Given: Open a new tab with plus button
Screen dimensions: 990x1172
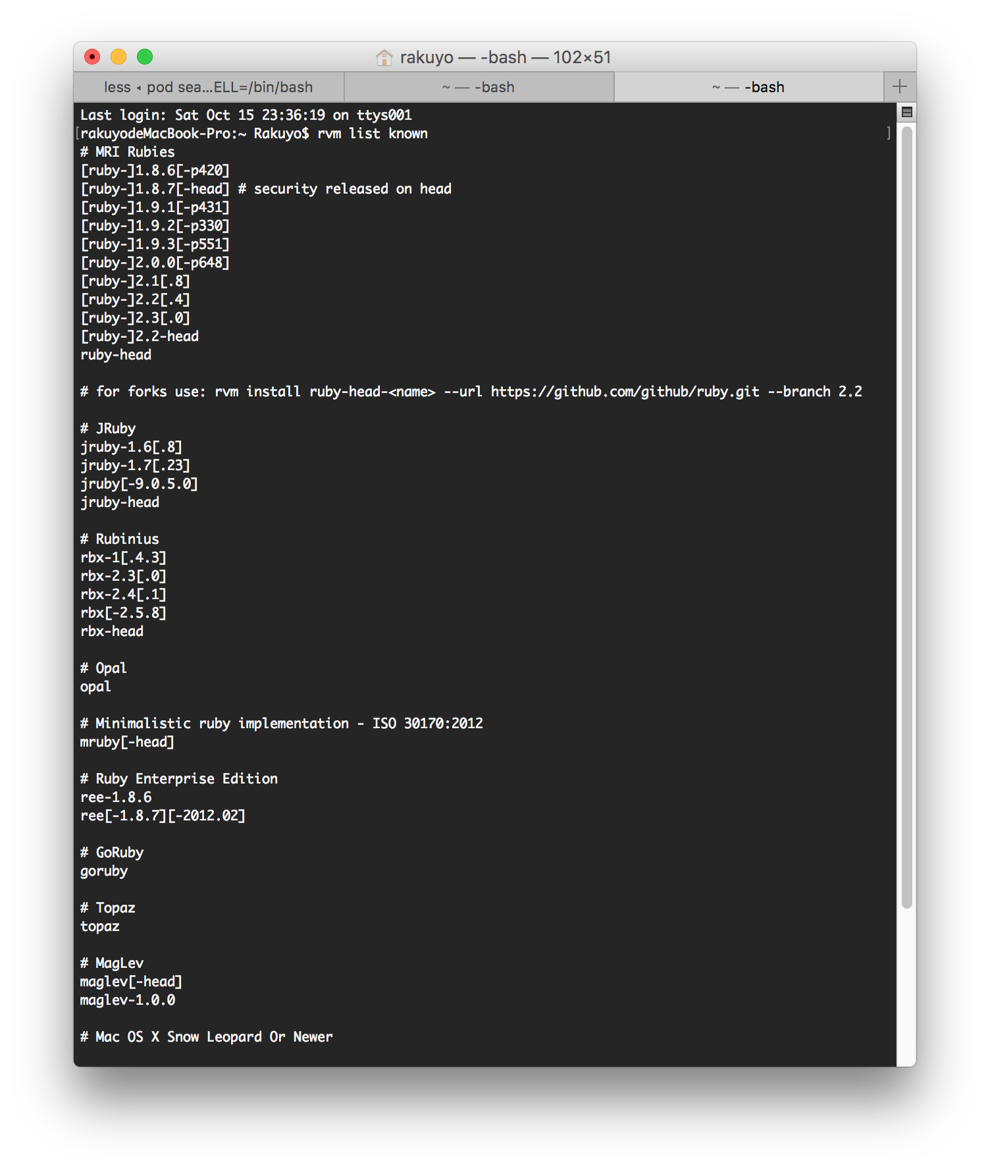Looking at the screenshot, I should [x=899, y=87].
